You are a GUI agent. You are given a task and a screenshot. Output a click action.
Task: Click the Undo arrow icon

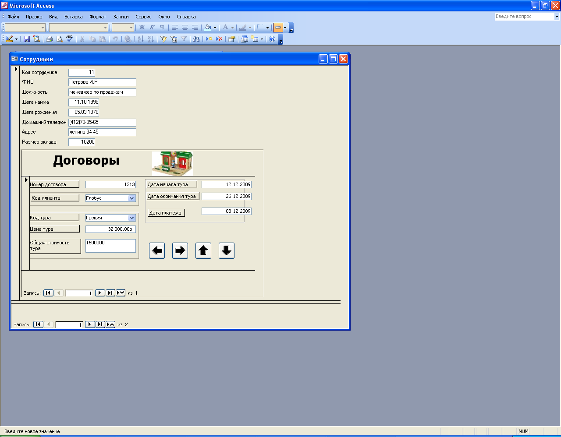tap(115, 39)
